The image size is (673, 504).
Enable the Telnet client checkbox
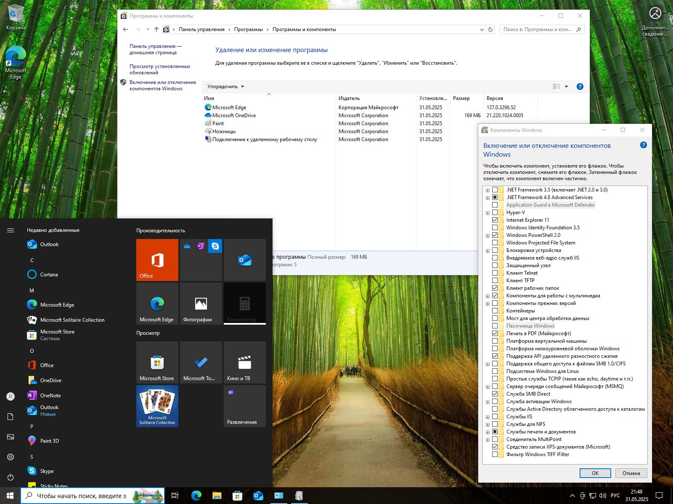point(495,273)
